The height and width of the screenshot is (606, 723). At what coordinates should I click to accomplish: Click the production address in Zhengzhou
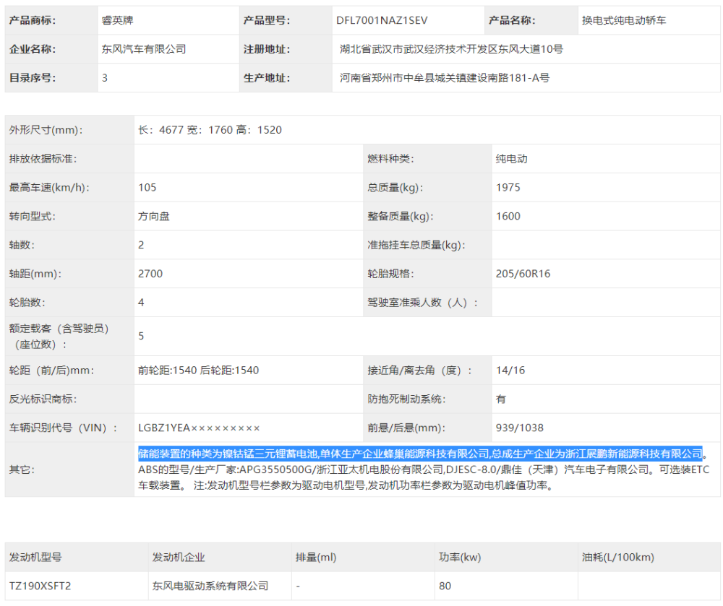445,78
